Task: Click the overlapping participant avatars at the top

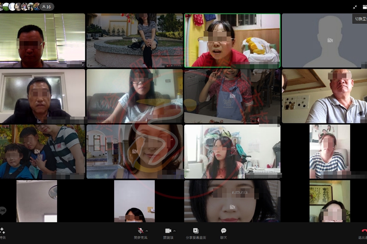Action: tap(20, 7)
